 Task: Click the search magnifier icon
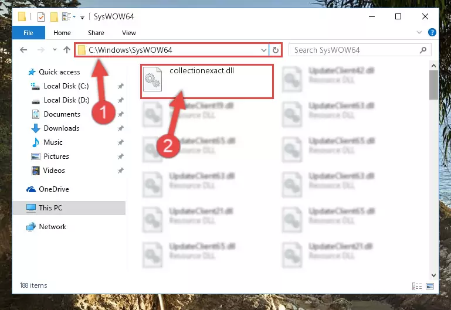click(x=423, y=50)
